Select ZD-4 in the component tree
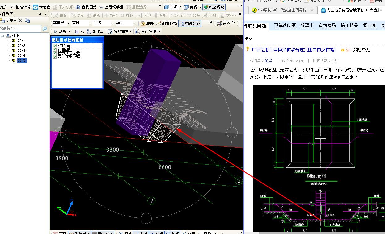The height and width of the screenshot is (234, 385). (x=21, y=55)
